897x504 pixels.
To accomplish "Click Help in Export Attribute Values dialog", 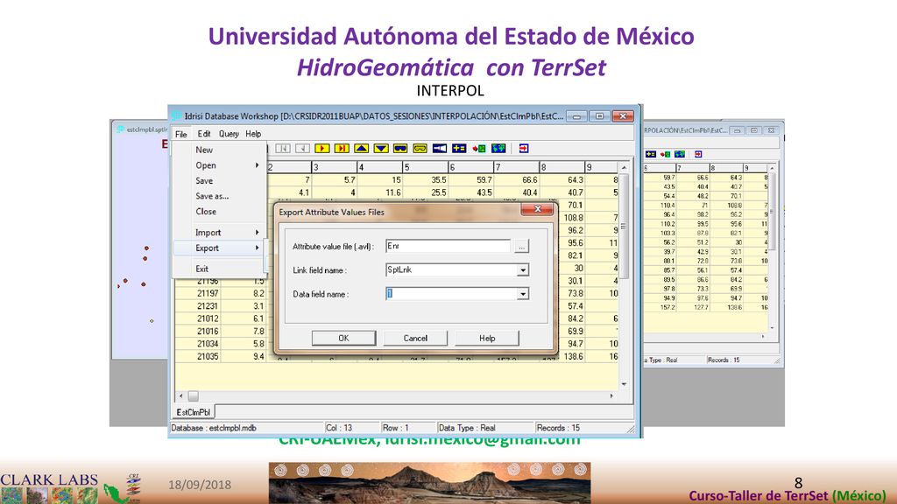I will pyautogui.click(x=487, y=339).
